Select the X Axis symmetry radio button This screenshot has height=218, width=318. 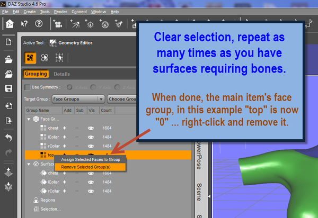click(x=69, y=87)
